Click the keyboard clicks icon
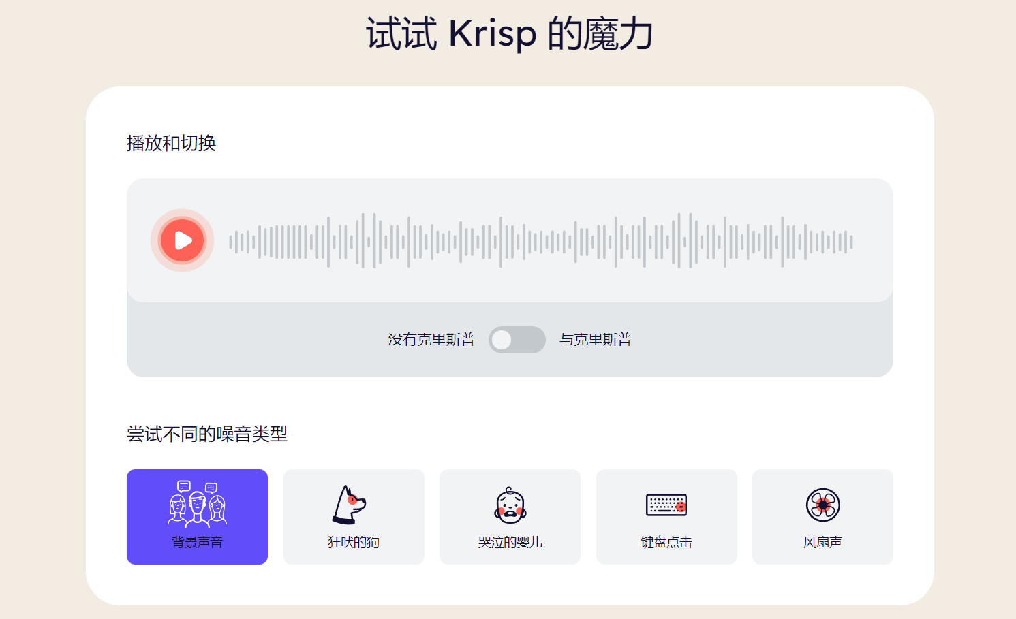The image size is (1016, 619). click(664, 505)
